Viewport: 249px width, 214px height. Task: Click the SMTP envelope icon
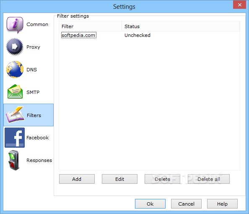[15, 91]
